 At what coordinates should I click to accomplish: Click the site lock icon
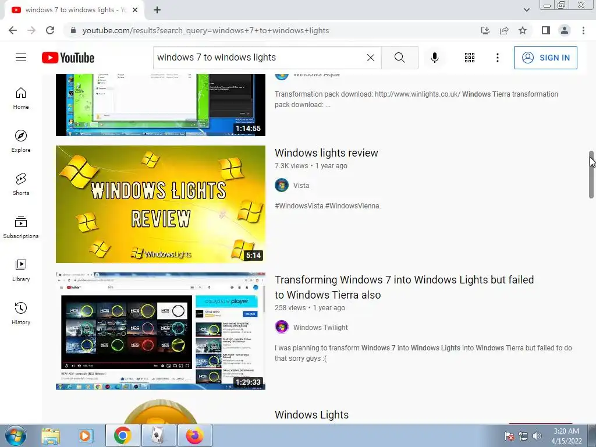tap(73, 30)
